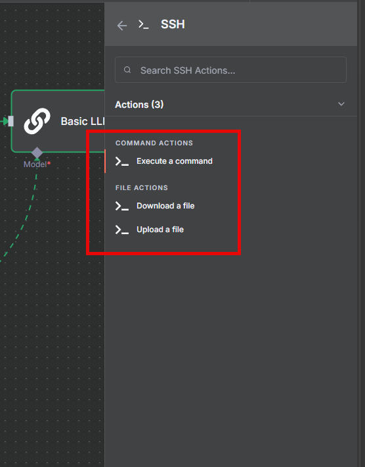Click the FILE ACTIONS group heading
This screenshot has height=467, width=365.
point(142,187)
